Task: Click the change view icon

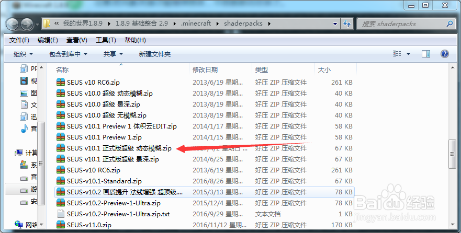Action: [397, 54]
